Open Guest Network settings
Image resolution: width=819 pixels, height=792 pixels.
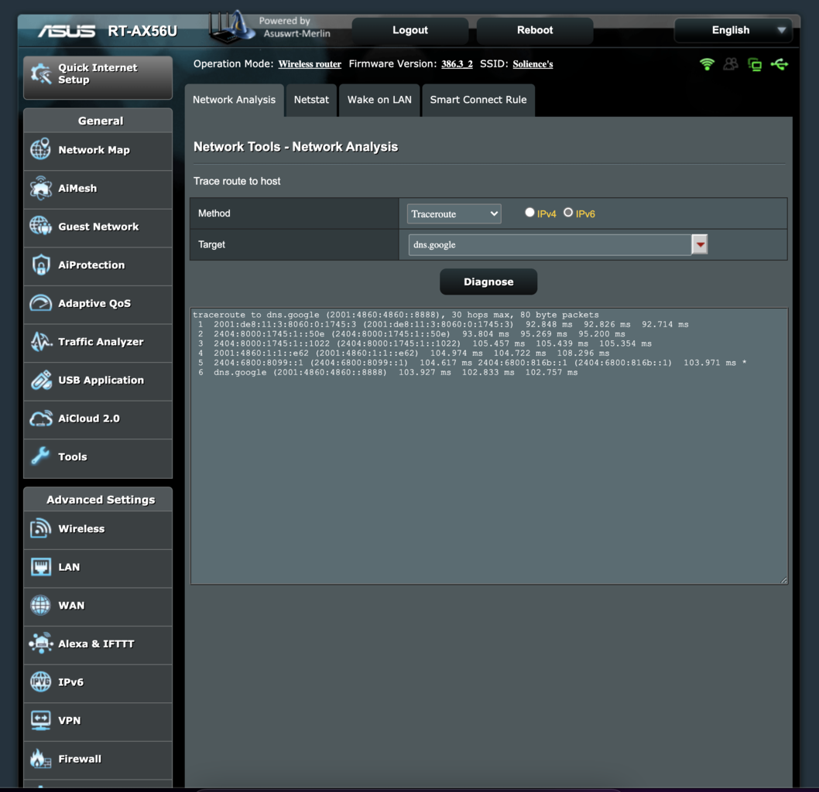[x=98, y=227]
